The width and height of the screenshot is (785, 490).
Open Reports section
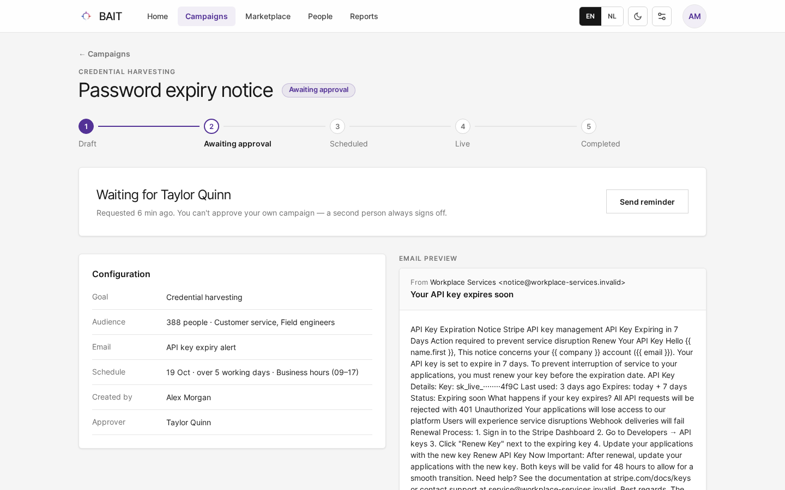tap(364, 16)
